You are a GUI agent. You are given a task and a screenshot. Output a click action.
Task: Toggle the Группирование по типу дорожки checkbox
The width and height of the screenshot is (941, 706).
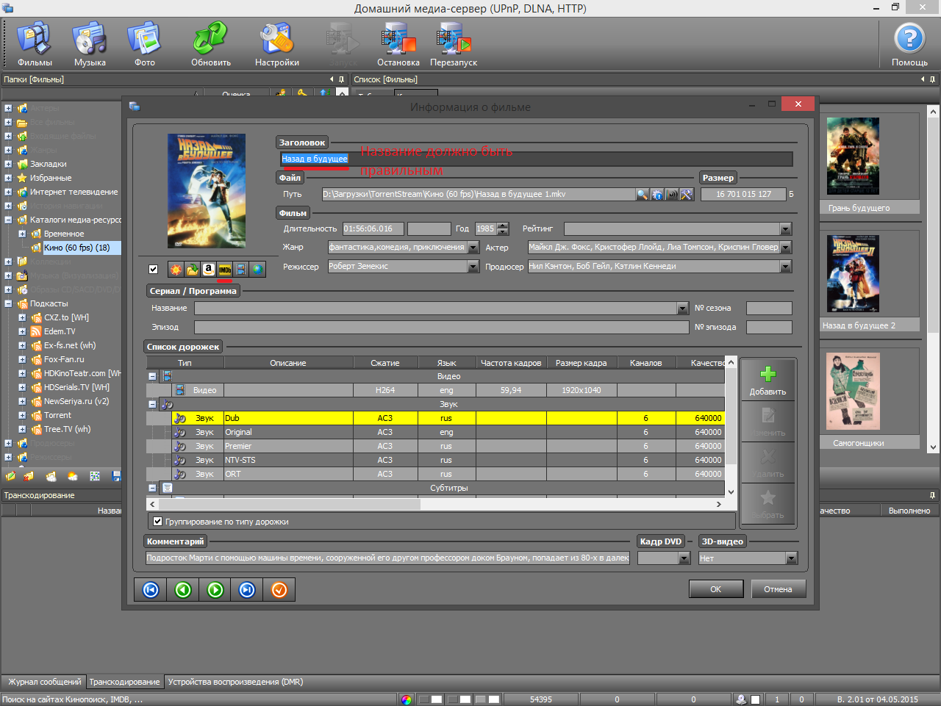pyautogui.click(x=157, y=522)
